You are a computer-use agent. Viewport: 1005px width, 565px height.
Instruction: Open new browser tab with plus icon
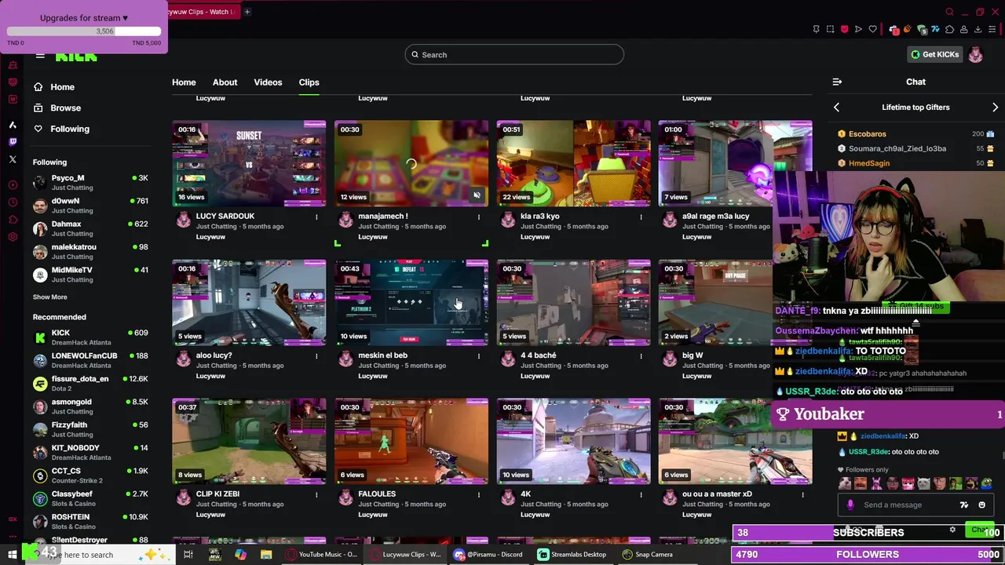pyautogui.click(x=247, y=12)
